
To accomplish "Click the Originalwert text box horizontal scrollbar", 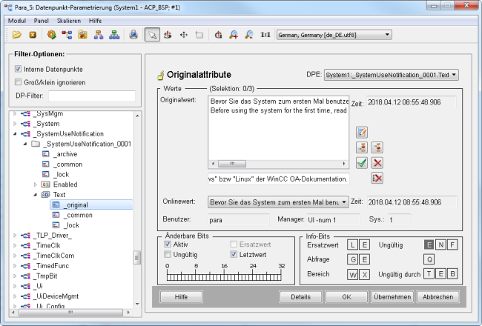I will [x=278, y=164].
